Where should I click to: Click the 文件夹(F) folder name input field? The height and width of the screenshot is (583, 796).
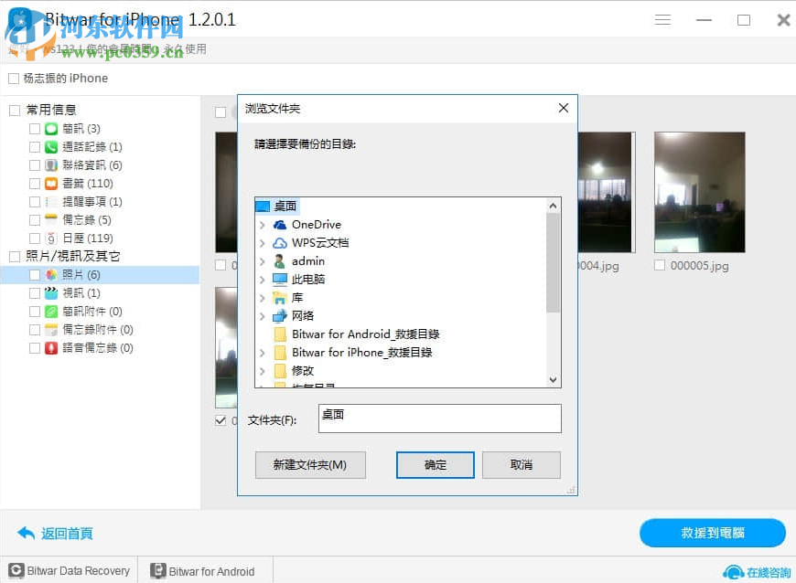pyautogui.click(x=439, y=418)
